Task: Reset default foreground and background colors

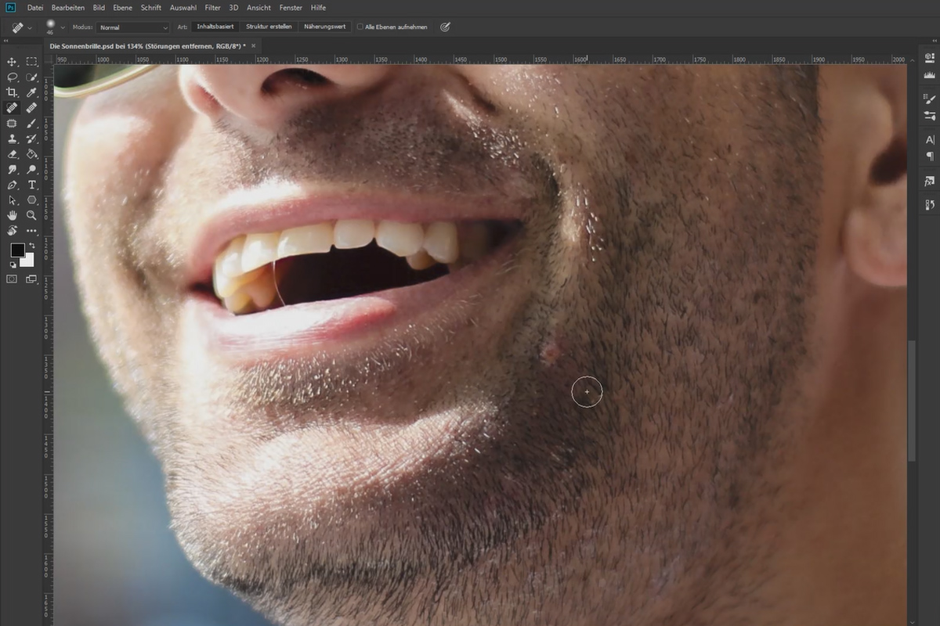Action: click(13, 264)
